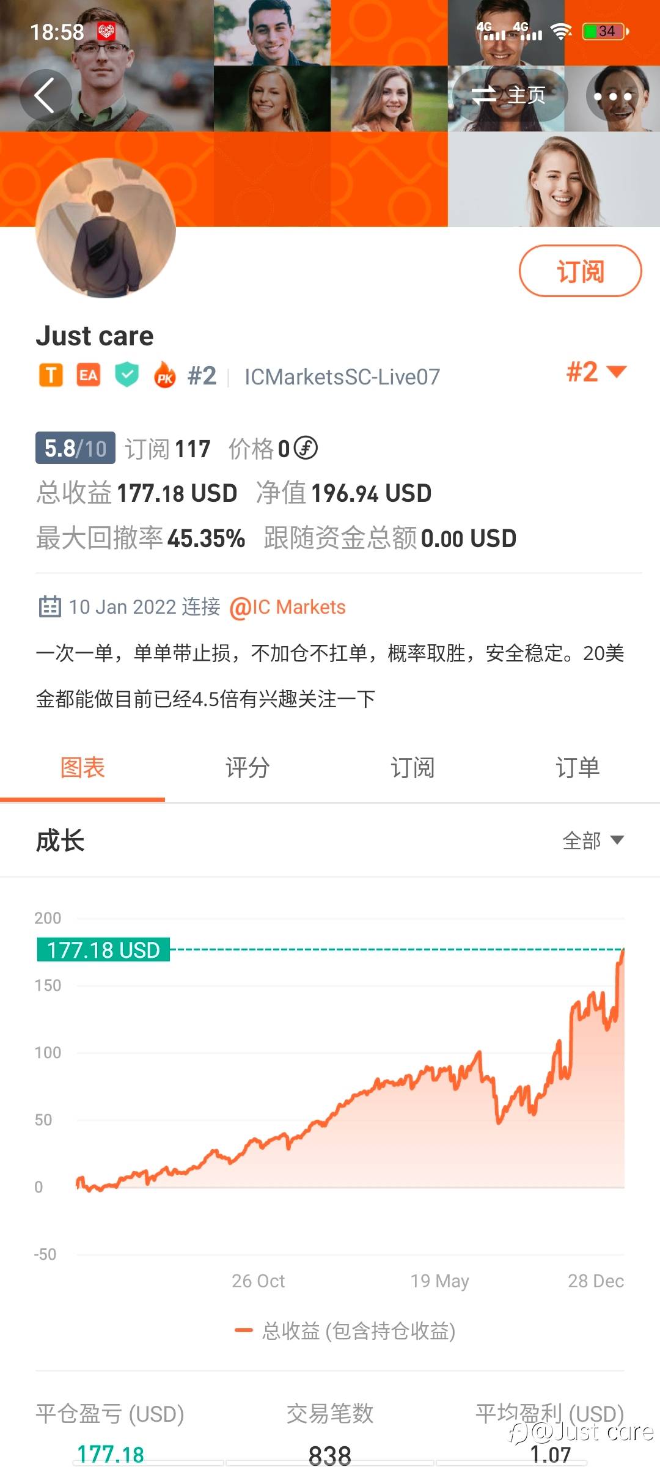The image size is (660, 1467).
Task: Open the three-dot more options menu
Action: [x=612, y=96]
